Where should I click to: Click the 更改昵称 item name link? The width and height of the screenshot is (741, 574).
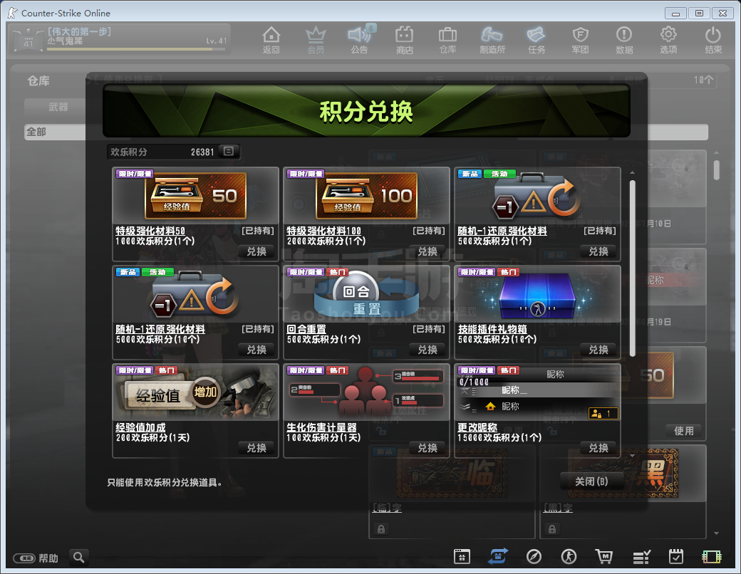point(477,427)
